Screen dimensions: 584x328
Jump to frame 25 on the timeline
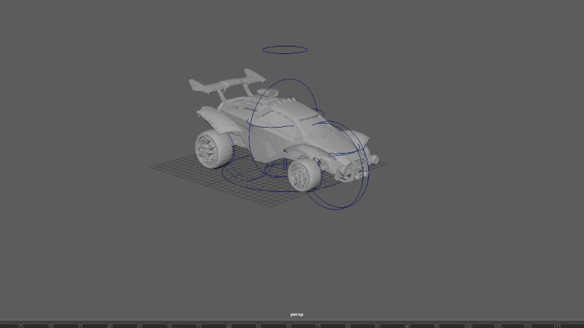coord(21,325)
